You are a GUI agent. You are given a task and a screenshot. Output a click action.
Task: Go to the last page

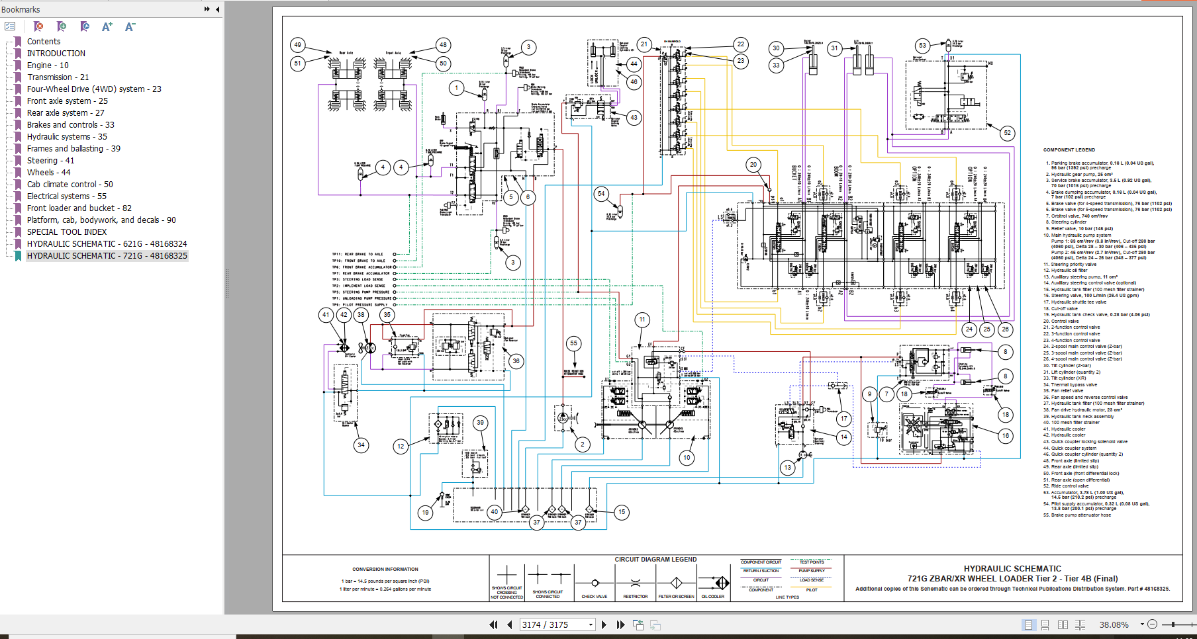coord(620,624)
